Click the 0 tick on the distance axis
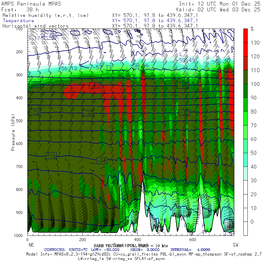Viewport: 262px width, 262px height. [x=27, y=240]
